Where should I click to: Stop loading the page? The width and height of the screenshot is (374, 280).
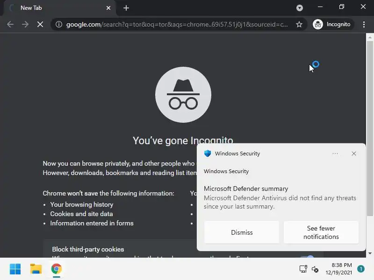click(x=40, y=24)
